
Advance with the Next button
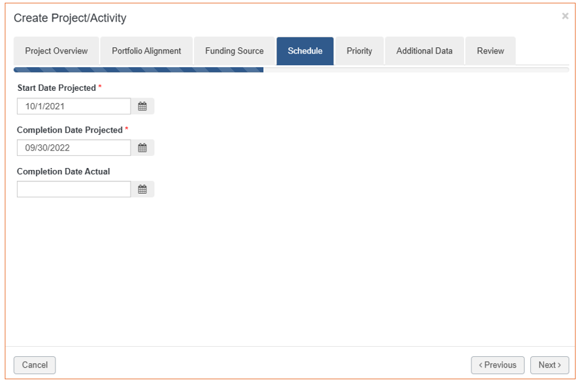click(x=549, y=365)
